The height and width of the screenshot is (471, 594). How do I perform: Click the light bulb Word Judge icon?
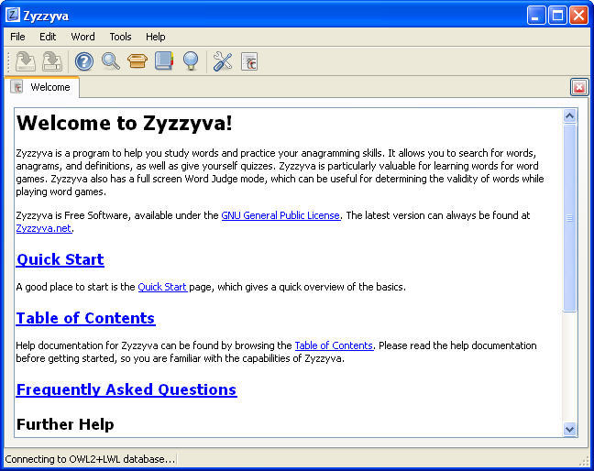[191, 61]
